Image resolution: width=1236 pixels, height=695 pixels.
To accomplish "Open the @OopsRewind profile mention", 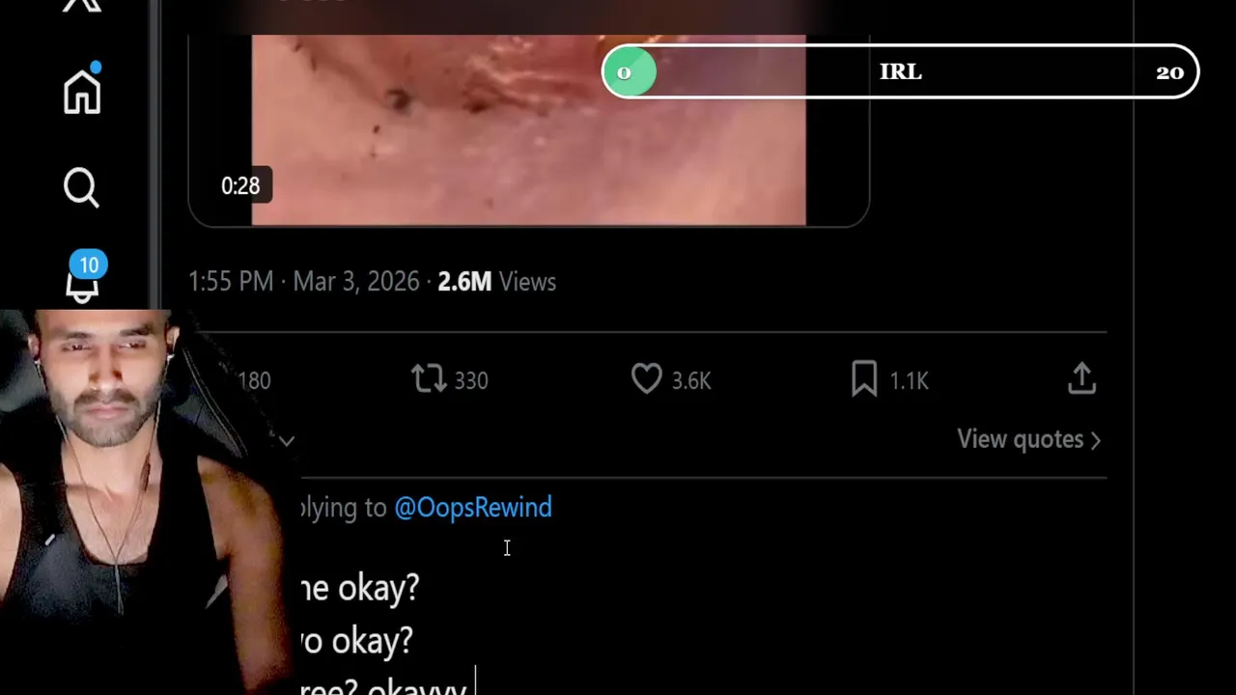I will (x=472, y=508).
